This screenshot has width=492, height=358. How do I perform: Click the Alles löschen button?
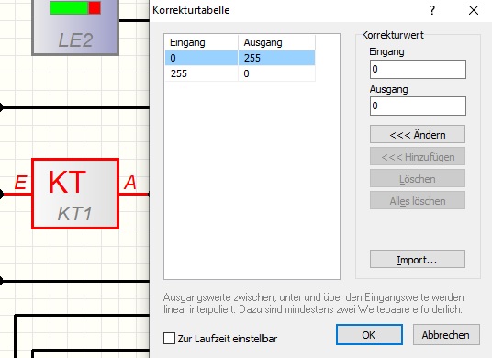coord(418,200)
